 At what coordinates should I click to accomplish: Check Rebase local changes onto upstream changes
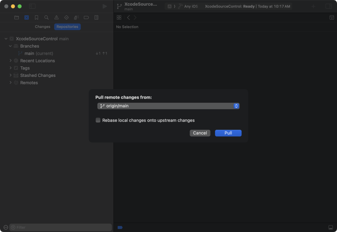tap(98, 120)
